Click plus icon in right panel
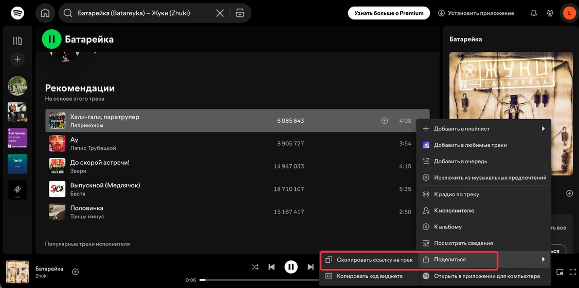579x288 pixels. [x=569, y=193]
